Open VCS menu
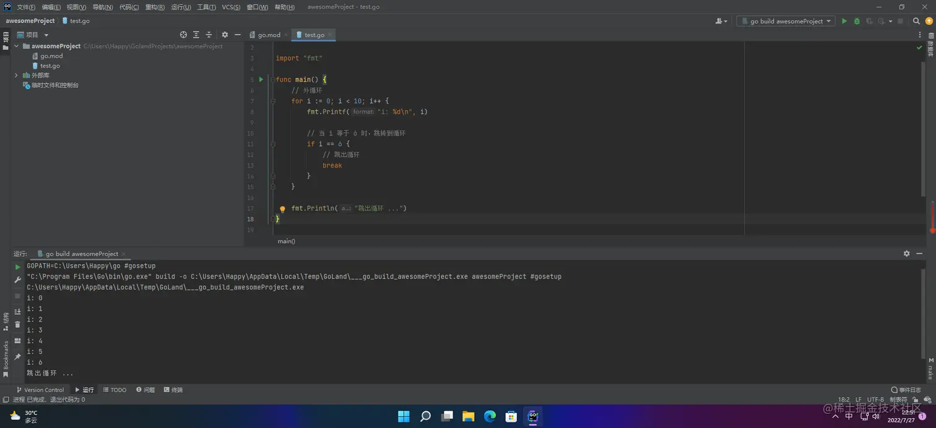This screenshot has width=936, height=428. [231, 7]
